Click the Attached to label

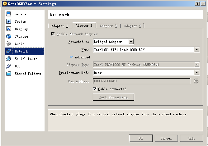(x=79, y=42)
